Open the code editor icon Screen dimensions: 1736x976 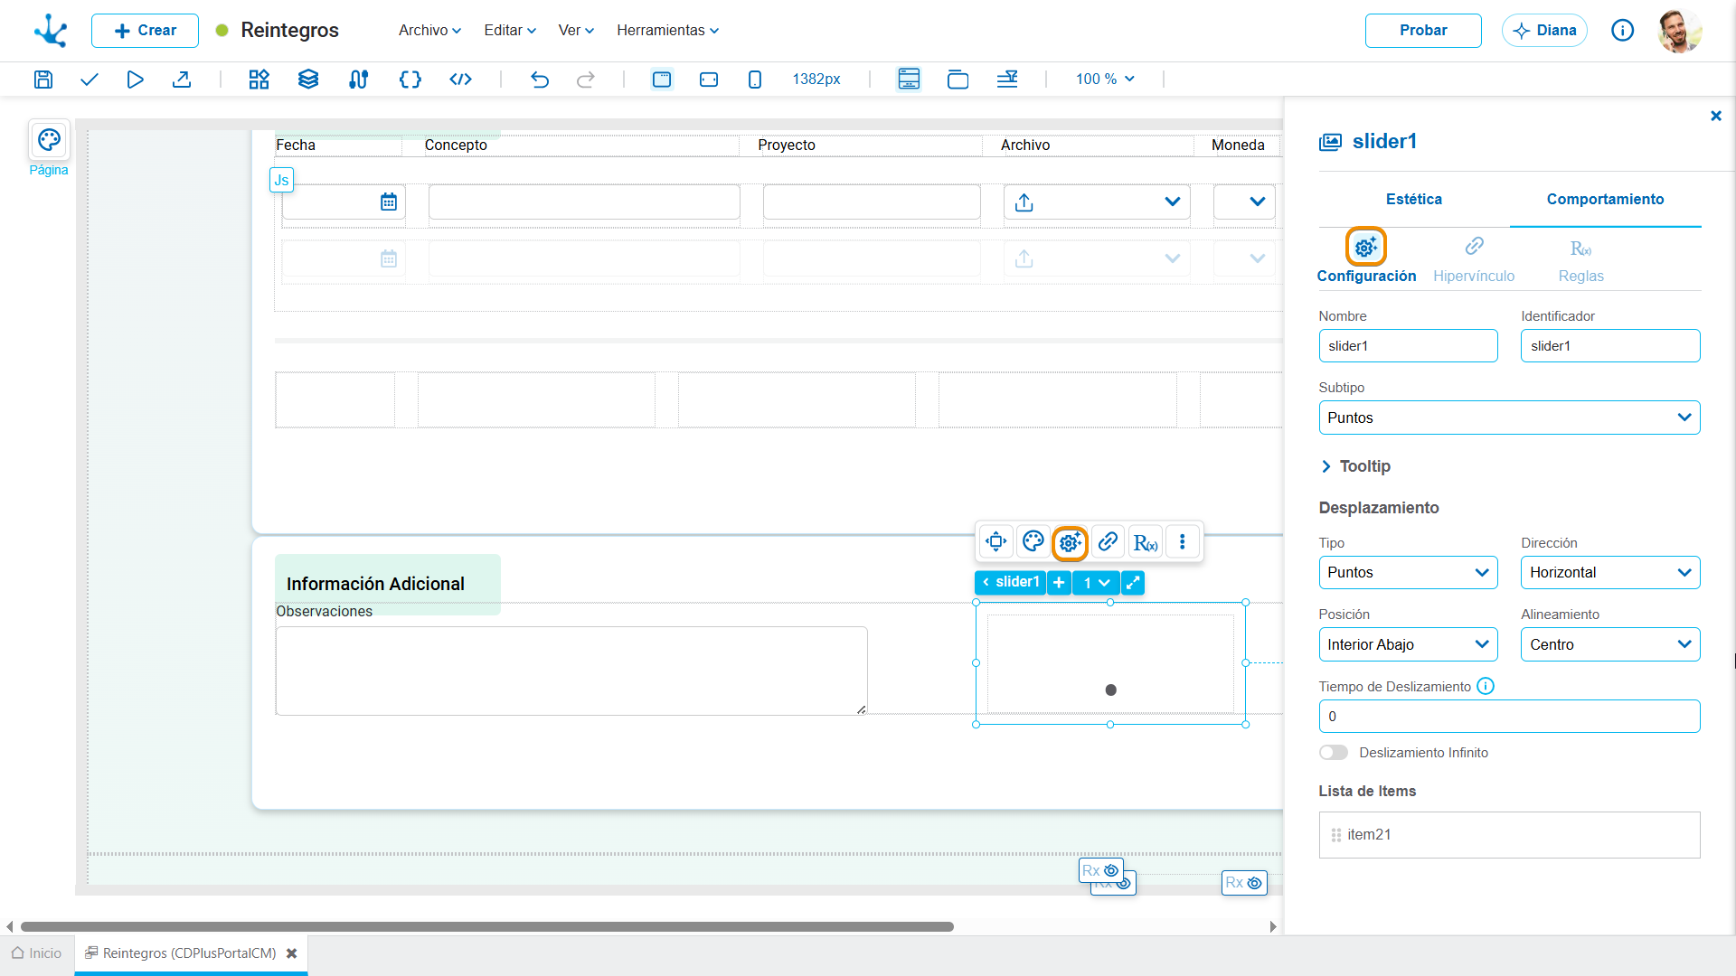[x=460, y=80]
